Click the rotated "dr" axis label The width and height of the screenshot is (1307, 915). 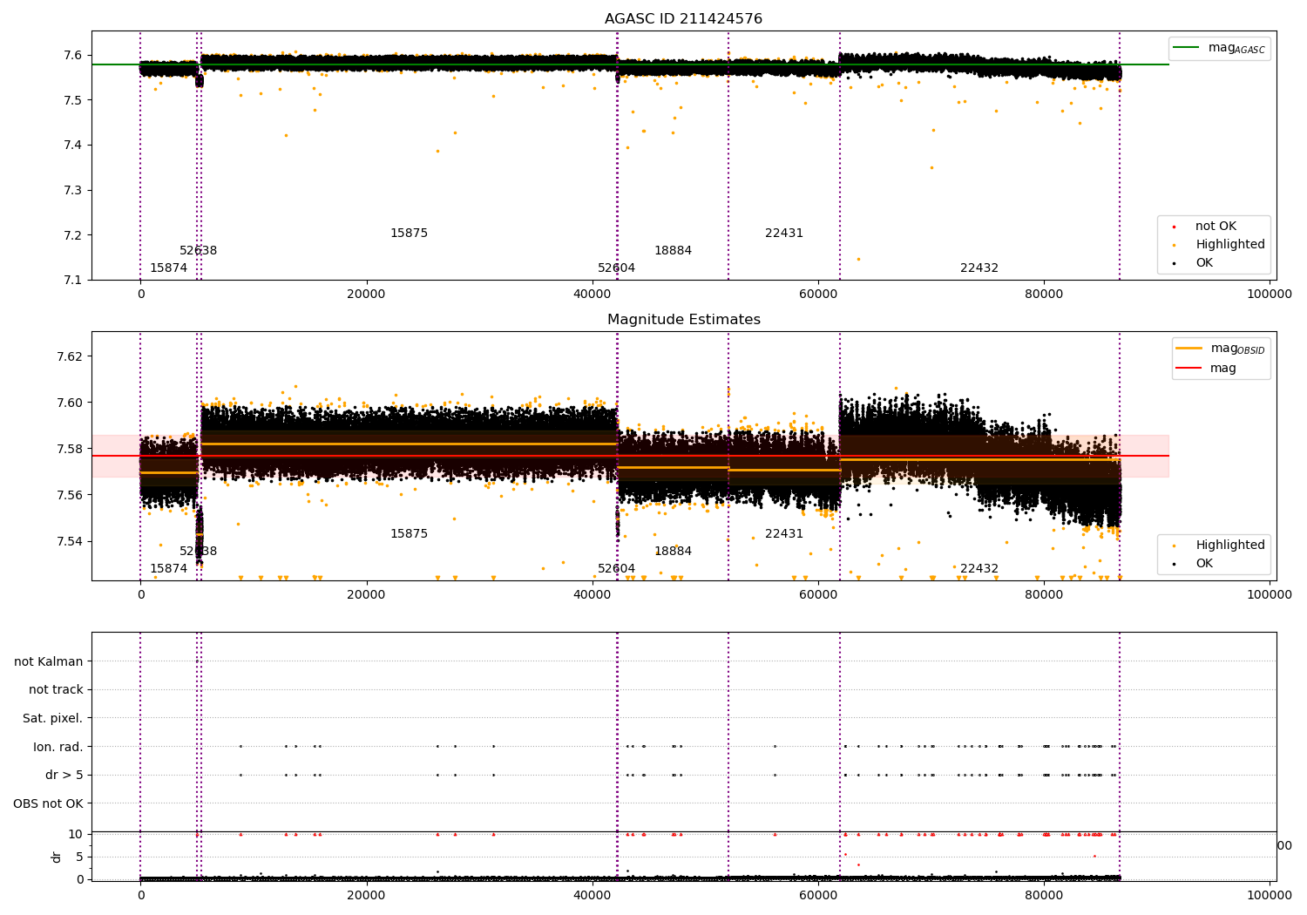57,857
